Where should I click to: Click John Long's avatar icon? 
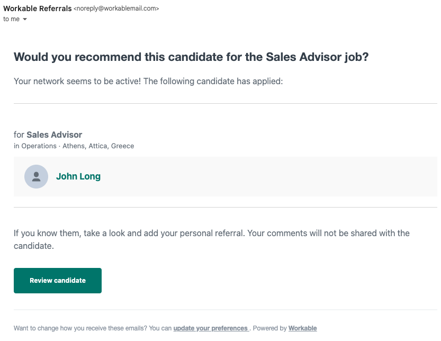[x=36, y=176]
